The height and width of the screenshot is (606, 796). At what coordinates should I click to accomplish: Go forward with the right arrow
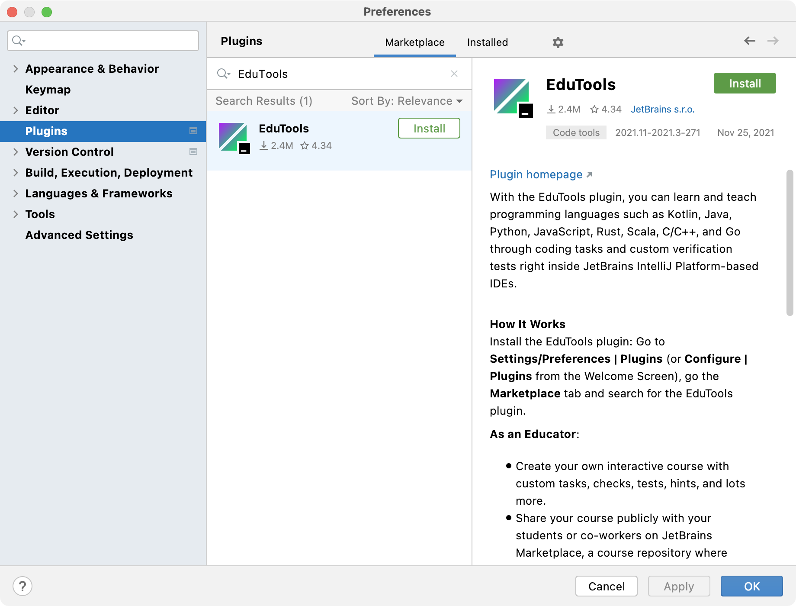(773, 41)
